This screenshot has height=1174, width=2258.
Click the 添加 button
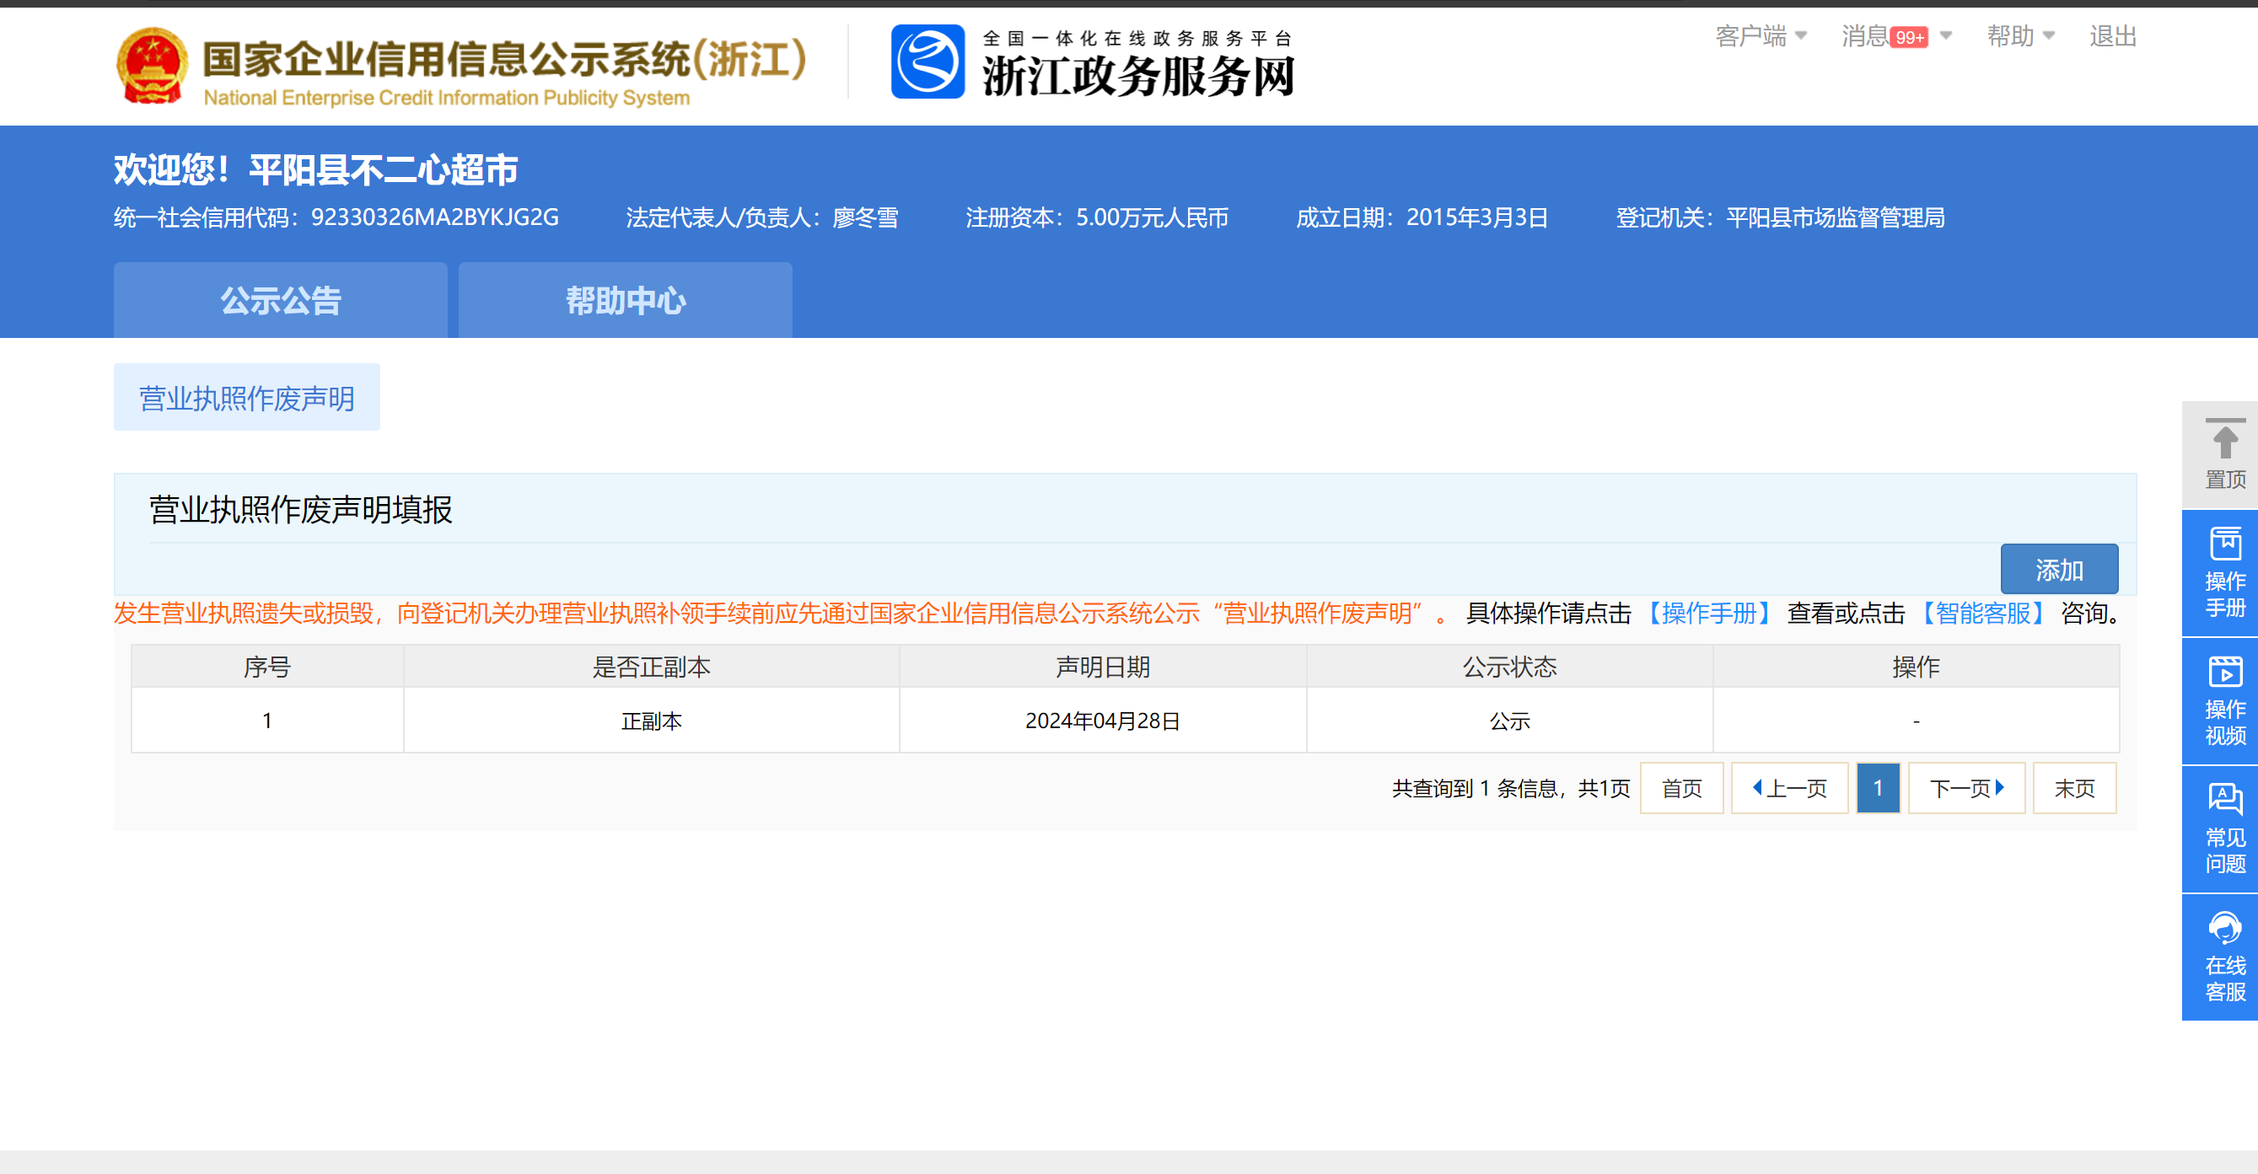coord(2058,570)
